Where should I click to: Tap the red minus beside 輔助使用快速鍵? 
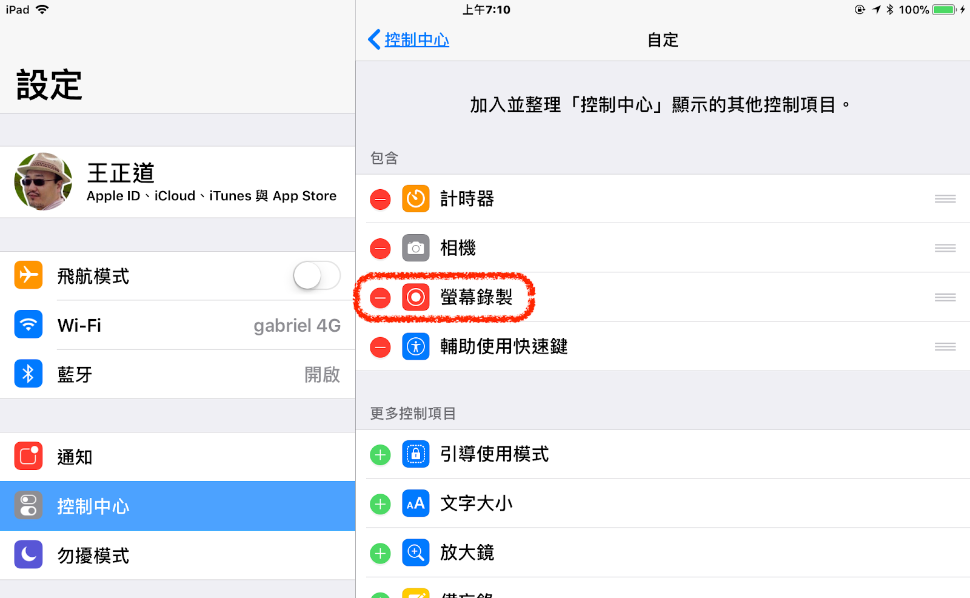tap(380, 347)
